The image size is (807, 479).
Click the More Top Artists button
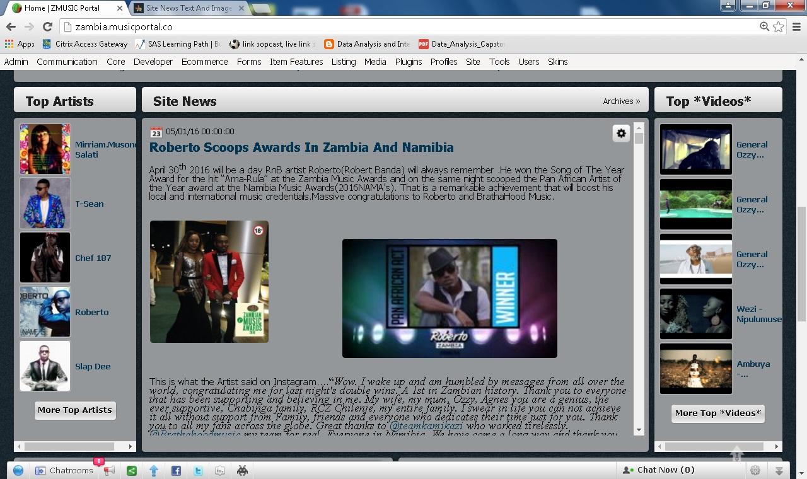tap(75, 410)
